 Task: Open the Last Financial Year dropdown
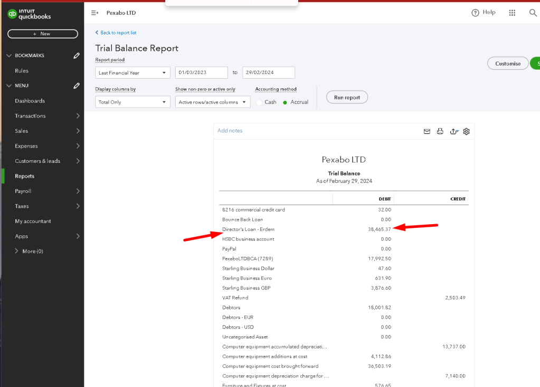point(132,73)
